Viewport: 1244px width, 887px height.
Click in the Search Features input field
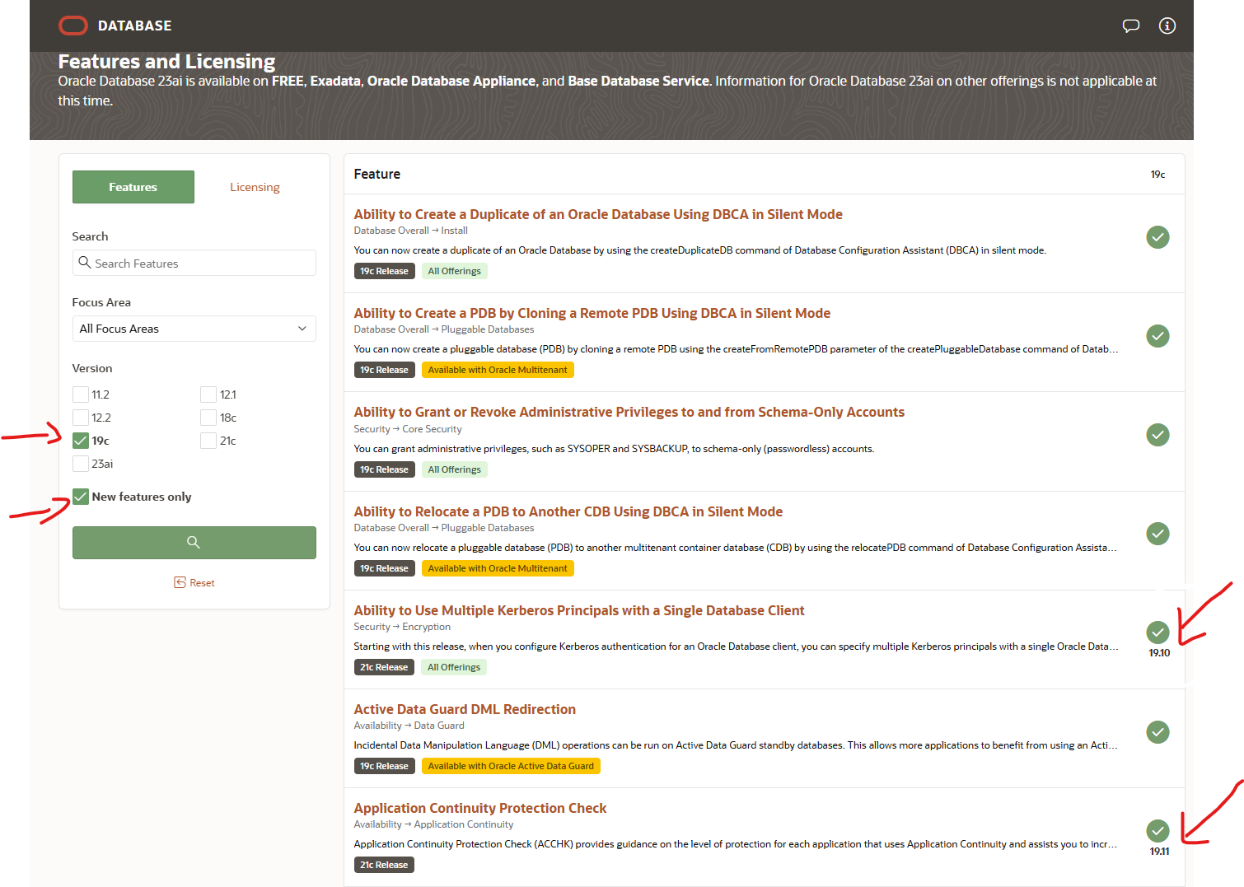[194, 263]
